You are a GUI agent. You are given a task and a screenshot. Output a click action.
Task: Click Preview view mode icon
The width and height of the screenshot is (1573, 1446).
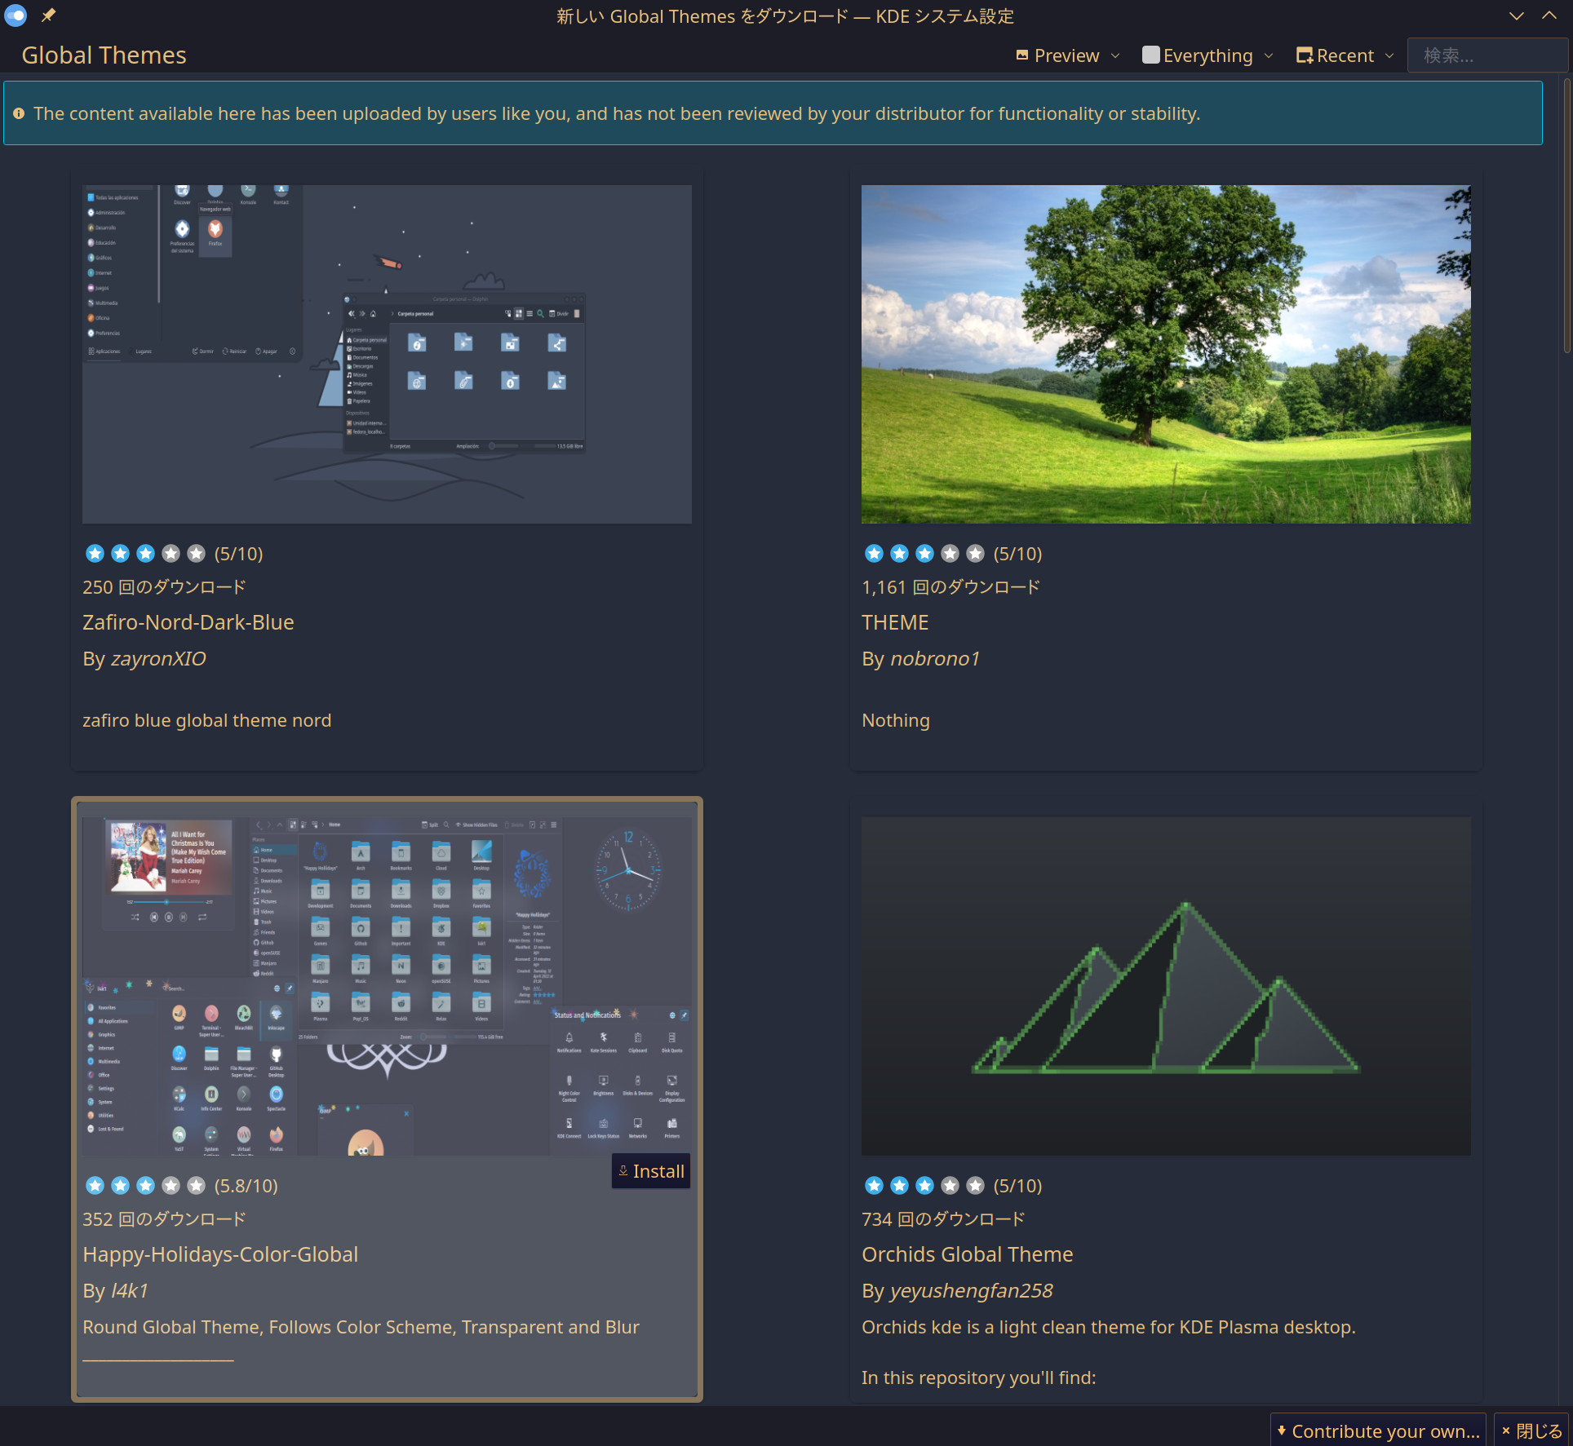click(x=1022, y=55)
